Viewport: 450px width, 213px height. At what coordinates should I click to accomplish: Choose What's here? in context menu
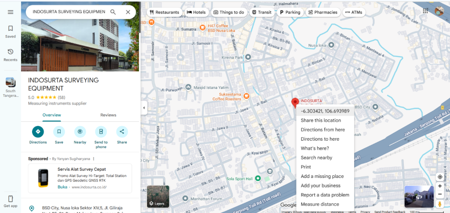[x=325, y=148]
